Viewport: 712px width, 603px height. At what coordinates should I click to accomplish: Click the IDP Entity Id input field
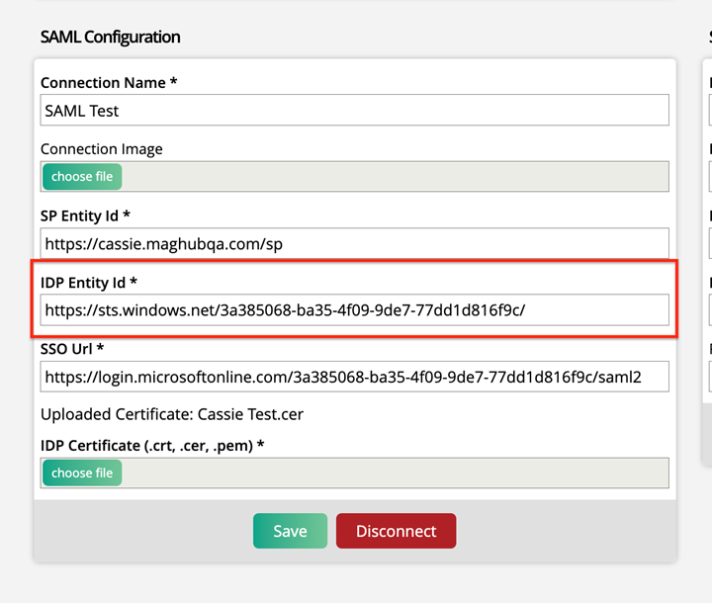click(354, 310)
